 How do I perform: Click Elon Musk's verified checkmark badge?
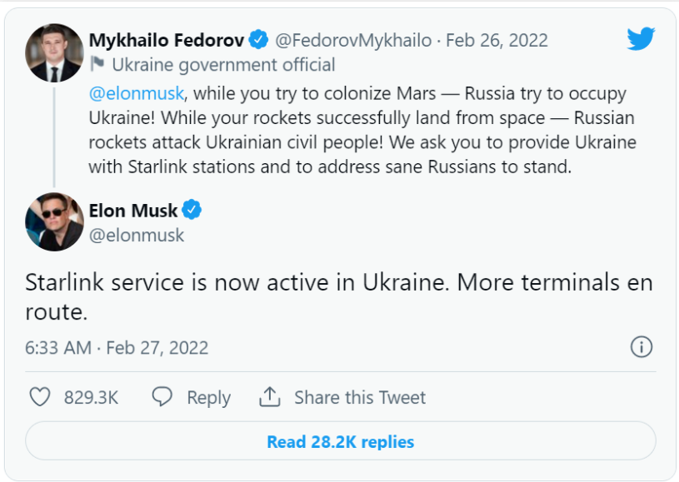pos(192,210)
